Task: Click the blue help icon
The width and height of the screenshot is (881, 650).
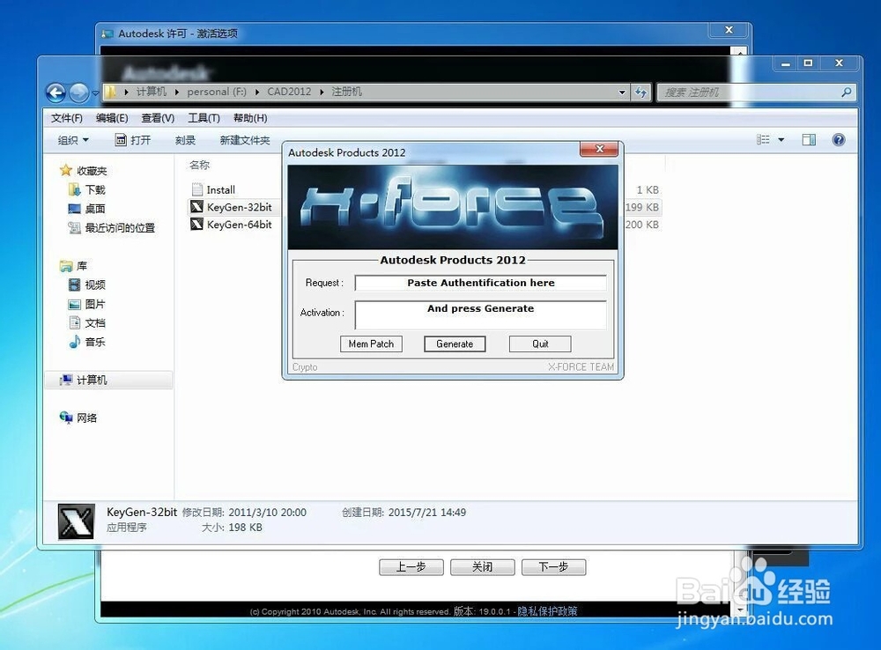Action: pyautogui.click(x=839, y=139)
